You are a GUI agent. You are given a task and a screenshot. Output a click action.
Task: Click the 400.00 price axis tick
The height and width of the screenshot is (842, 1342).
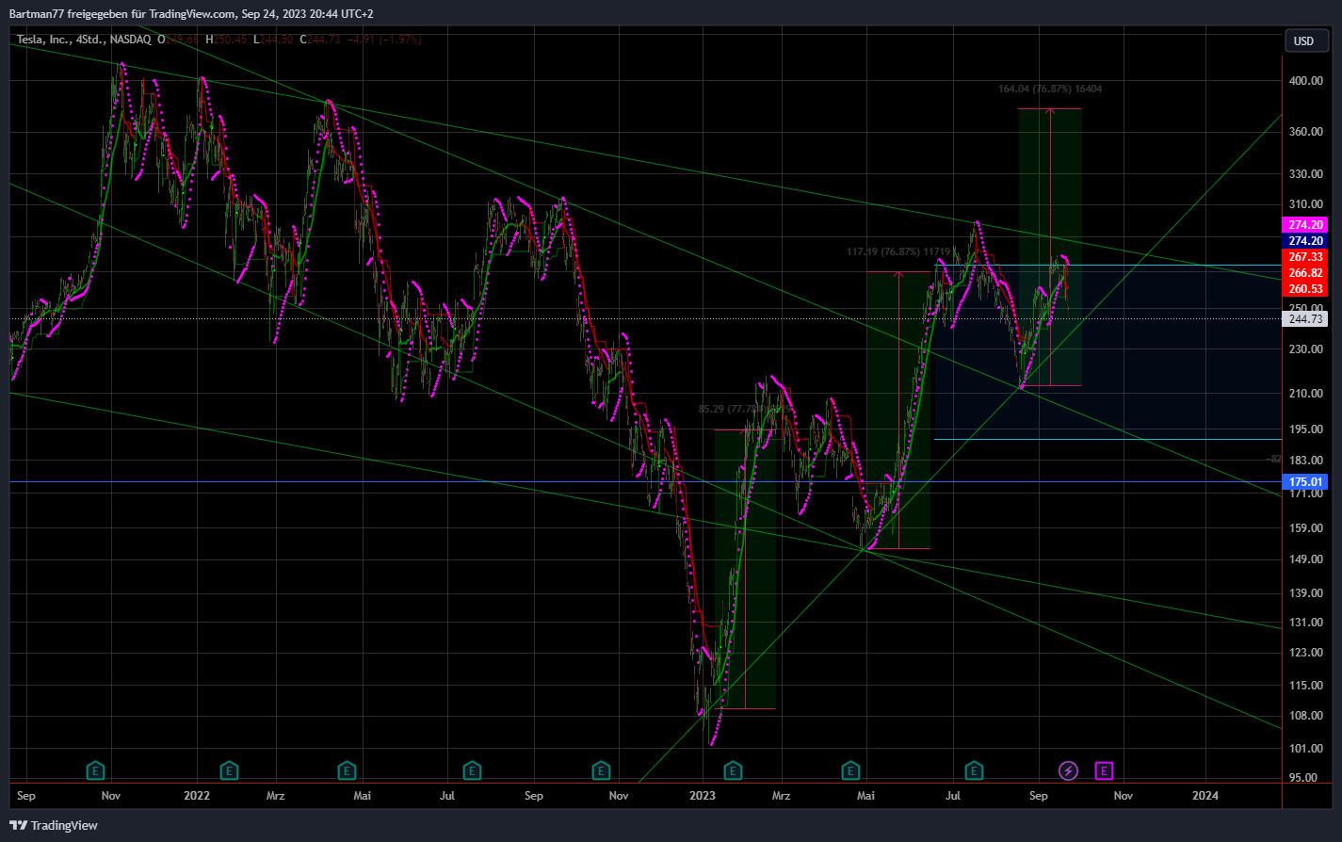click(1306, 81)
